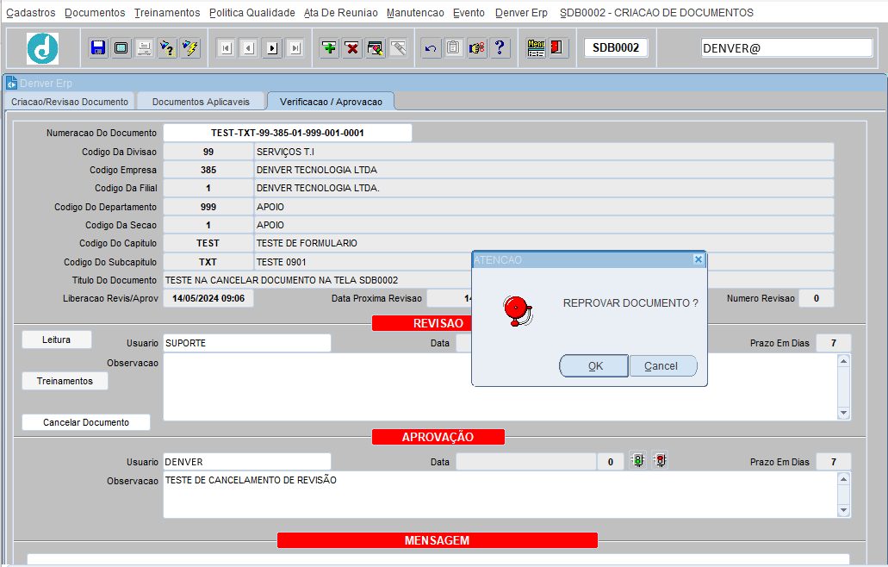
Task: Open the Politica Qualidade menu
Action: pyautogui.click(x=252, y=12)
